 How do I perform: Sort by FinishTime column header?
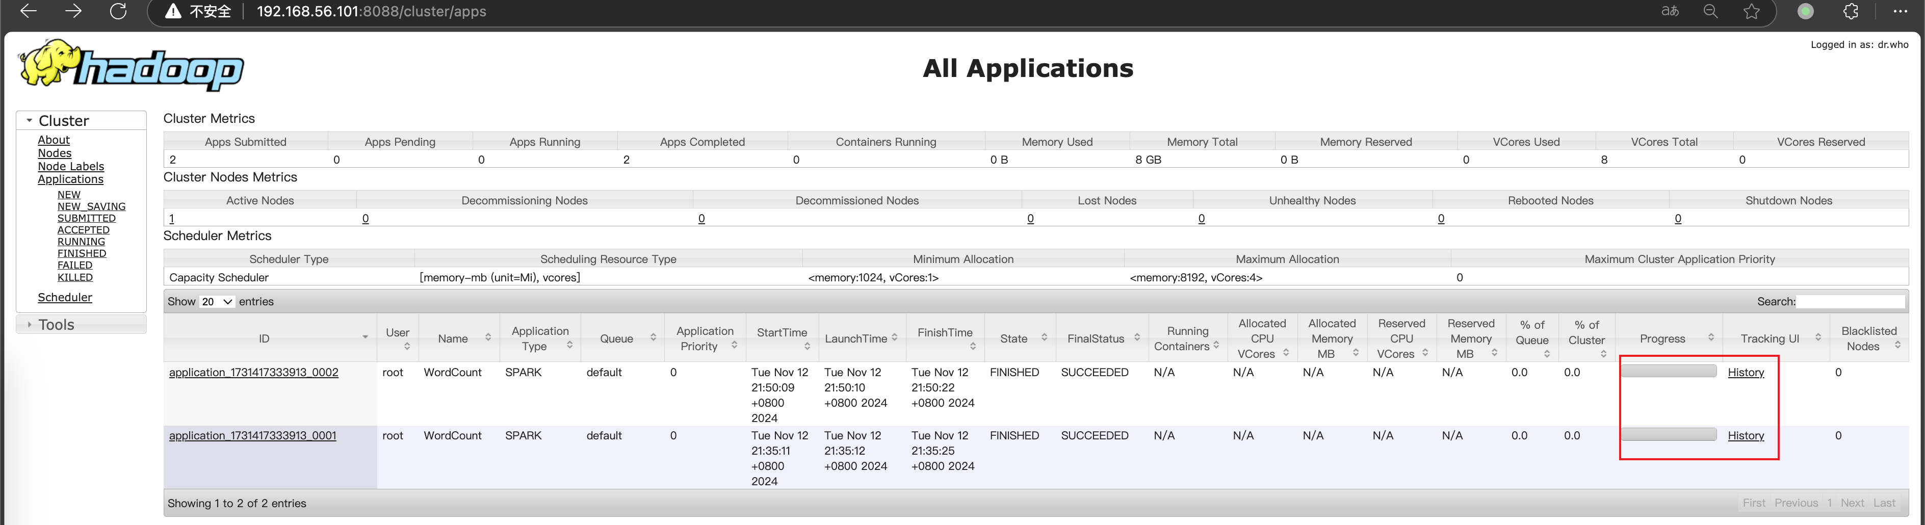coord(945,338)
